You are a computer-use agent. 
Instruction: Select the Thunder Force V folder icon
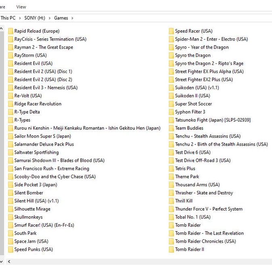171,209
